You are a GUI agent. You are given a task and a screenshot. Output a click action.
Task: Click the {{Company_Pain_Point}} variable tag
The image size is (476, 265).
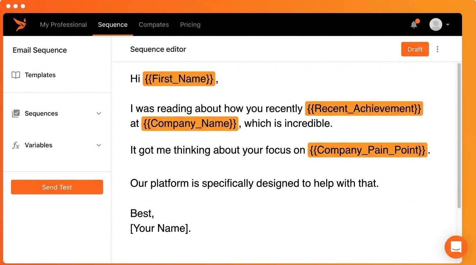(x=367, y=150)
